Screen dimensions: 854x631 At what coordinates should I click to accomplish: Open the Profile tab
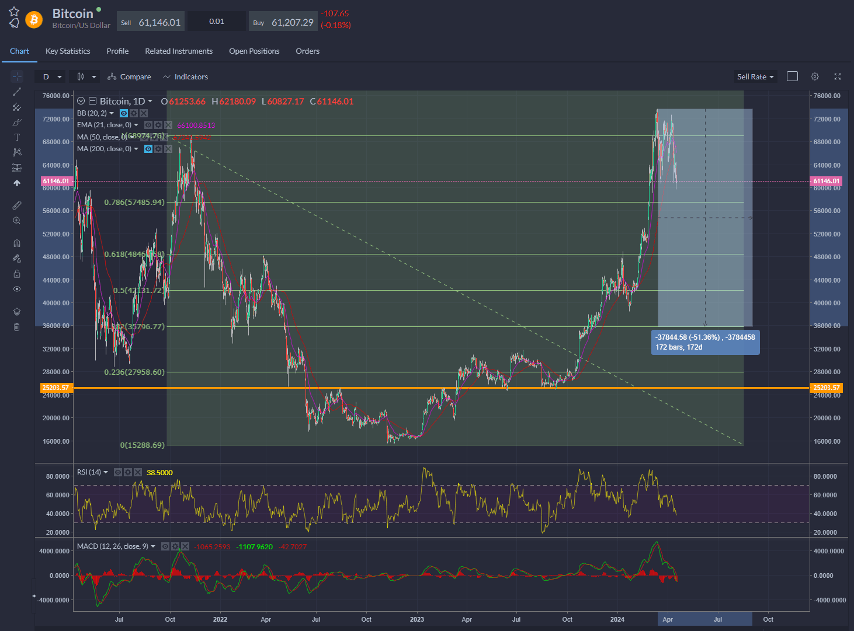click(x=117, y=51)
